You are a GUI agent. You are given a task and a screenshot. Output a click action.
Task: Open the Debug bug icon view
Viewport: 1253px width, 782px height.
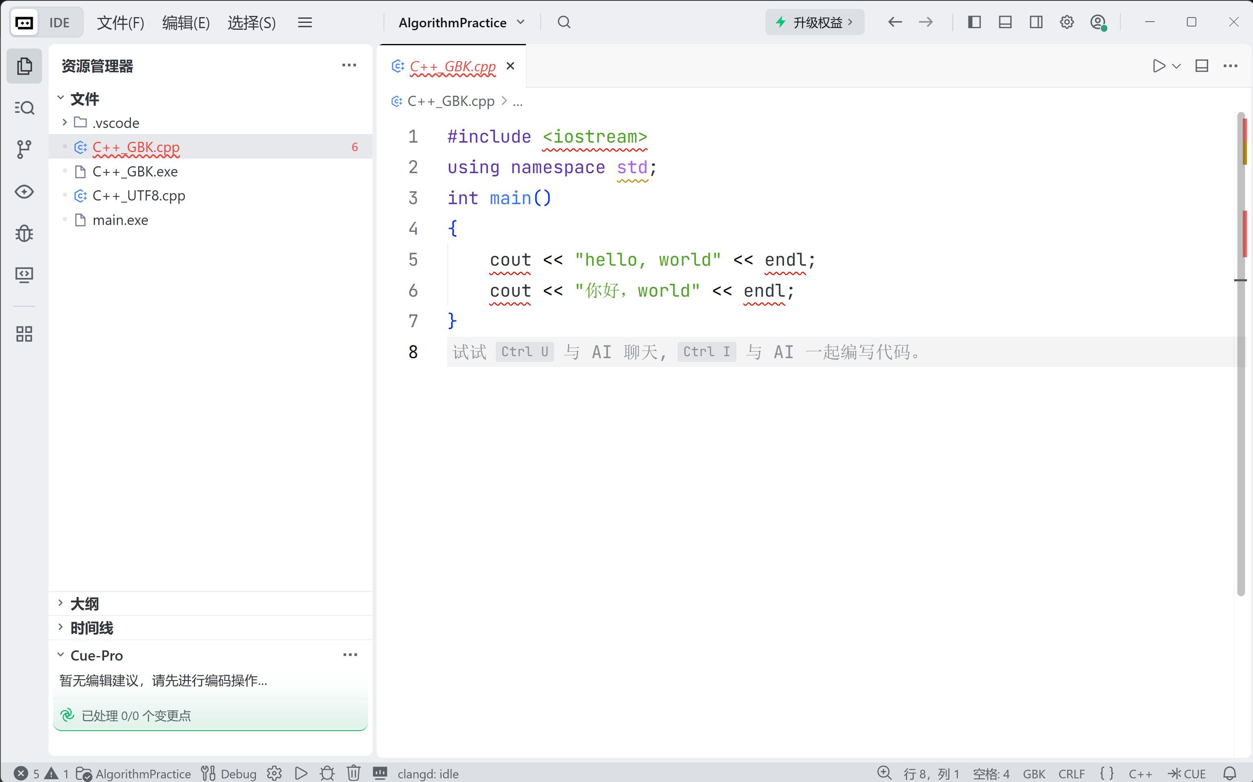24,233
